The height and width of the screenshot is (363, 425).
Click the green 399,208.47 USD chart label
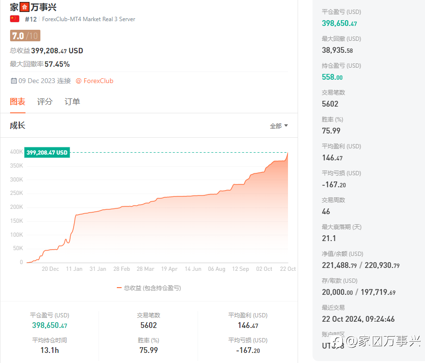47,152
